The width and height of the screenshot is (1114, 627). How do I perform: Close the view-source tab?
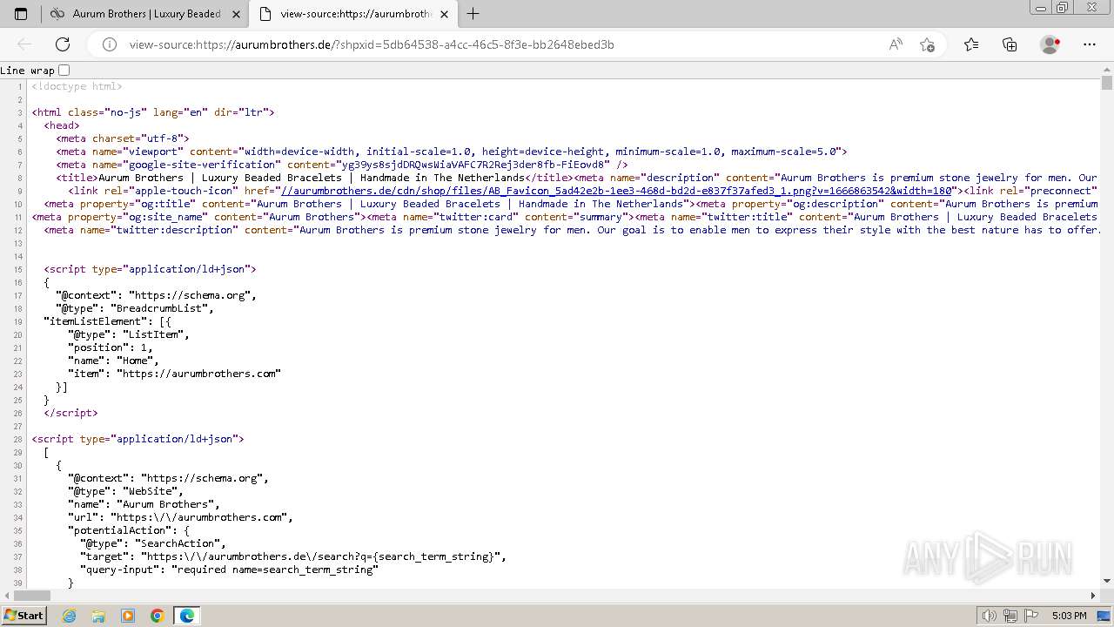[445, 14]
